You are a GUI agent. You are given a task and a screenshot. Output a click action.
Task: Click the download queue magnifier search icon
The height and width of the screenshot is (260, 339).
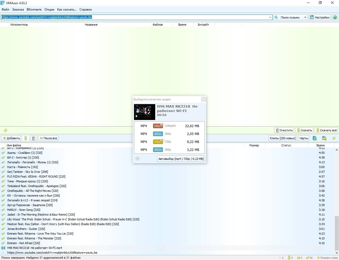point(334,138)
